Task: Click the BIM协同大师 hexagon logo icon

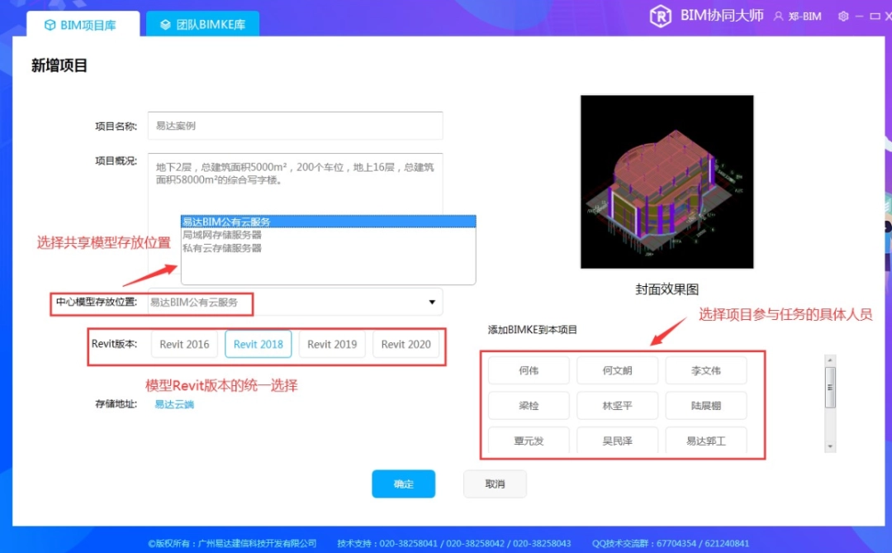Action: [x=660, y=17]
